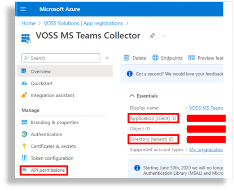Open Integration assistant
This screenshot has width=234, height=191.
tap(52, 95)
